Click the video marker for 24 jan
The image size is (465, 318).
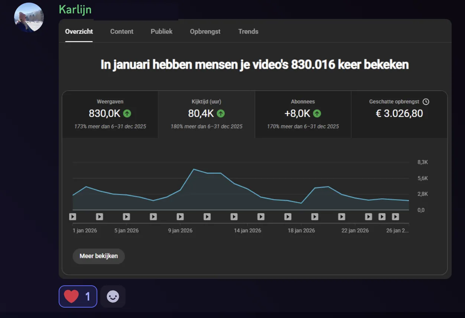pyautogui.click(x=382, y=217)
